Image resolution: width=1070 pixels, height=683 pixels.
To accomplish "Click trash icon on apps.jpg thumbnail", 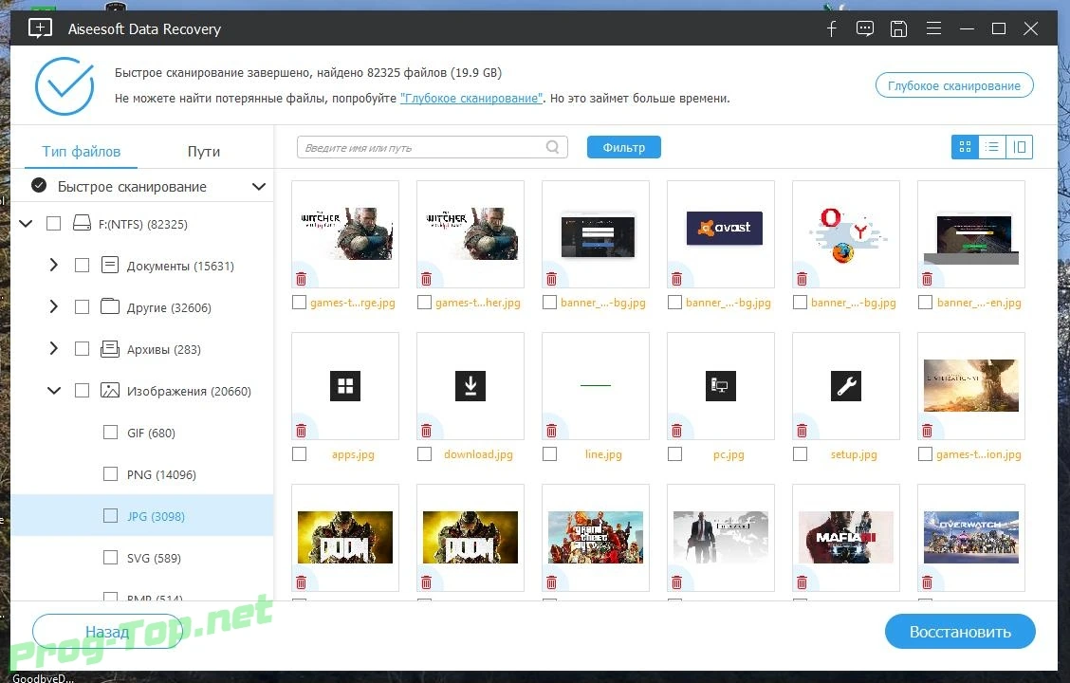I will [301, 431].
